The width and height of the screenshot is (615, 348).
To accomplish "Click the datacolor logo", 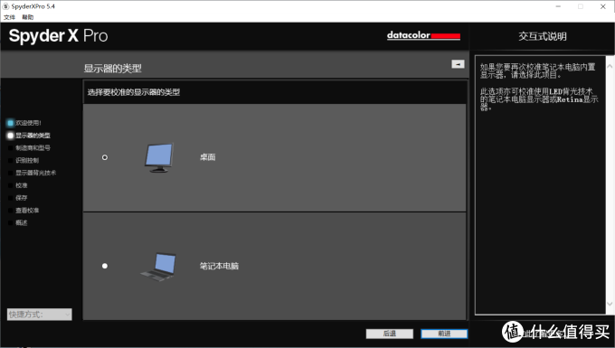I will pyautogui.click(x=423, y=35).
